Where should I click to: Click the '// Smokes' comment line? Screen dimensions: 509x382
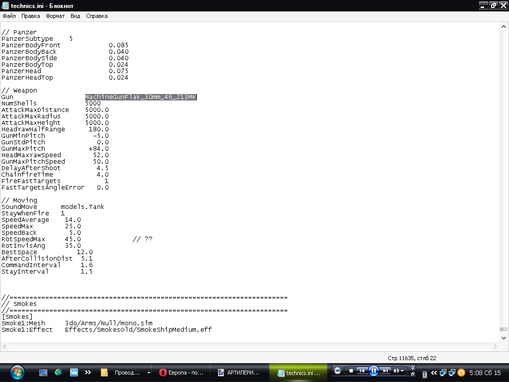tap(19, 304)
